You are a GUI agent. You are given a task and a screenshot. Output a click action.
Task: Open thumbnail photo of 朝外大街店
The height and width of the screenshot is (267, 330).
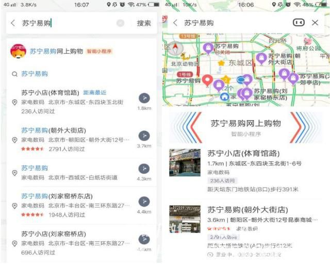coord(185,219)
